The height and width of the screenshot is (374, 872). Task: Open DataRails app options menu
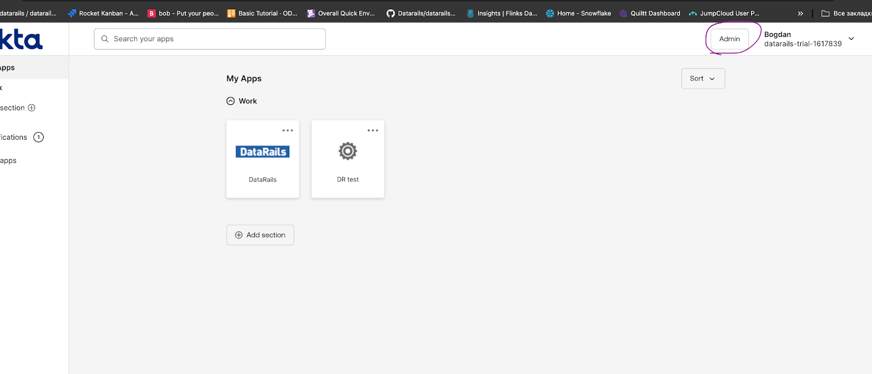[x=288, y=130]
